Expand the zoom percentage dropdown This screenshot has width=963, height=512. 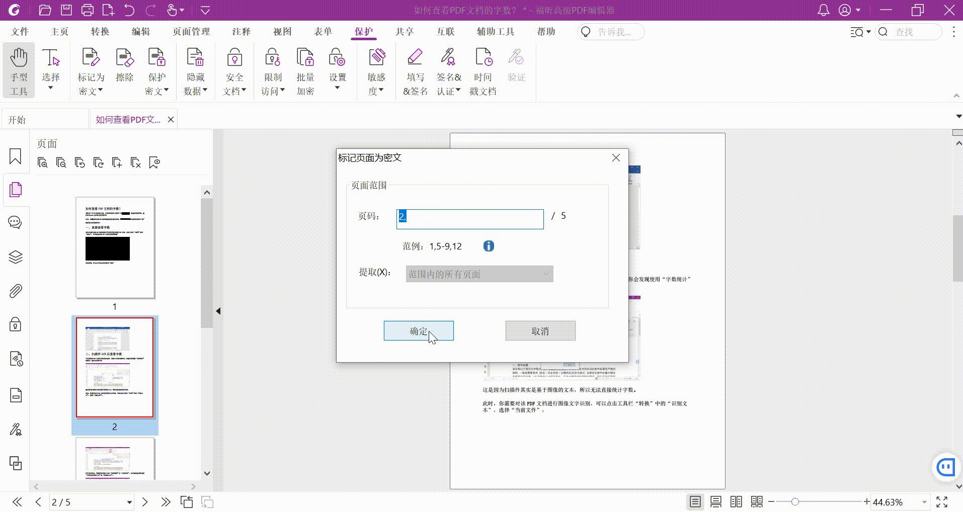tap(924, 502)
